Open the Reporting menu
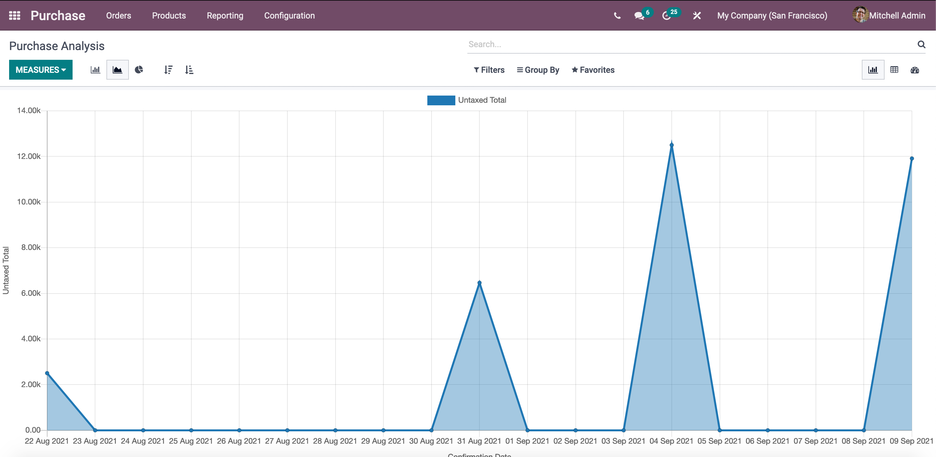The width and height of the screenshot is (936, 457). tap(225, 16)
